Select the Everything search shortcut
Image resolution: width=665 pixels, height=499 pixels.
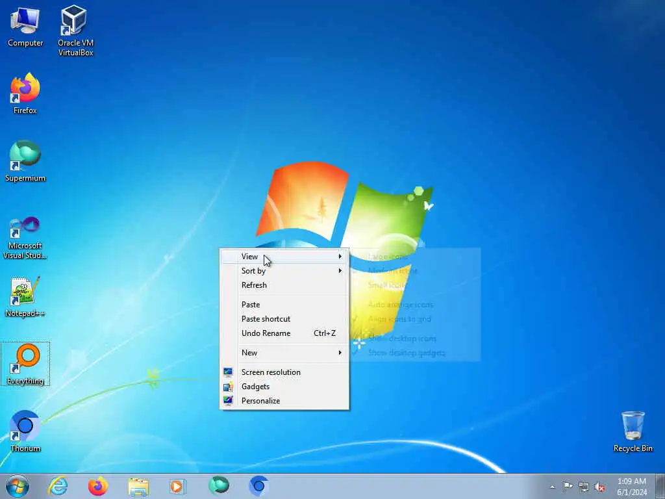(25, 364)
